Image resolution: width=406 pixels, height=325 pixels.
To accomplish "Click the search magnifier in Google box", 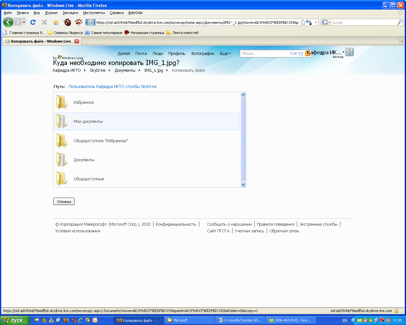I will pyautogui.click(x=400, y=22).
